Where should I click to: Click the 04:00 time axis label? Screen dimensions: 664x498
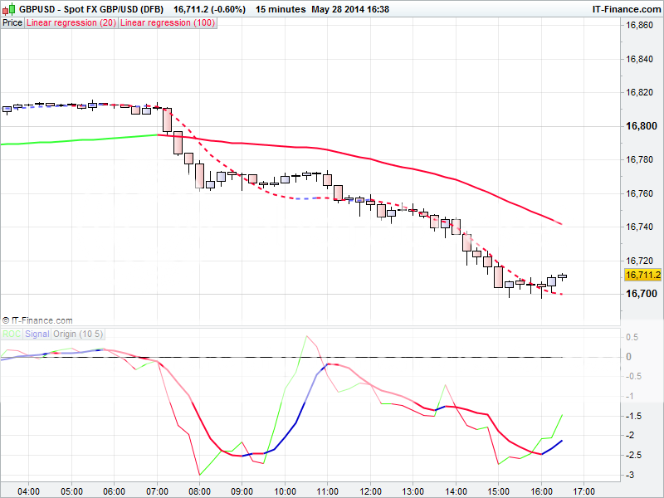pos(29,491)
